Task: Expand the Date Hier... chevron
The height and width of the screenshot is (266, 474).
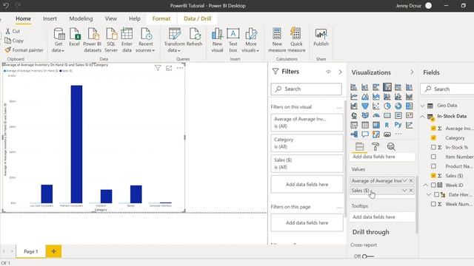Action: [x=429, y=194]
